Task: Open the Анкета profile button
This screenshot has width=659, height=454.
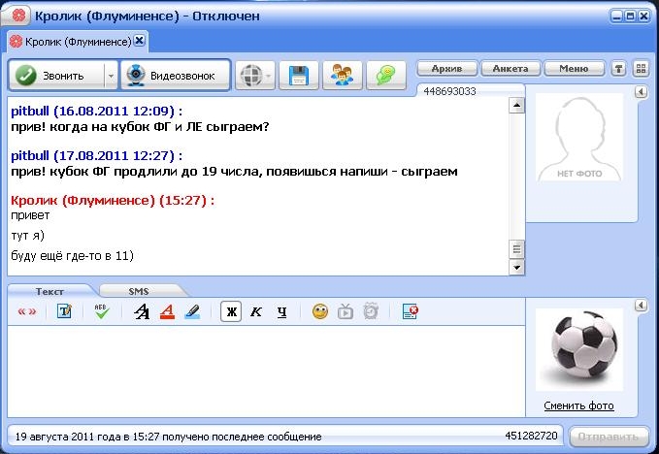Action: [x=511, y=69]
